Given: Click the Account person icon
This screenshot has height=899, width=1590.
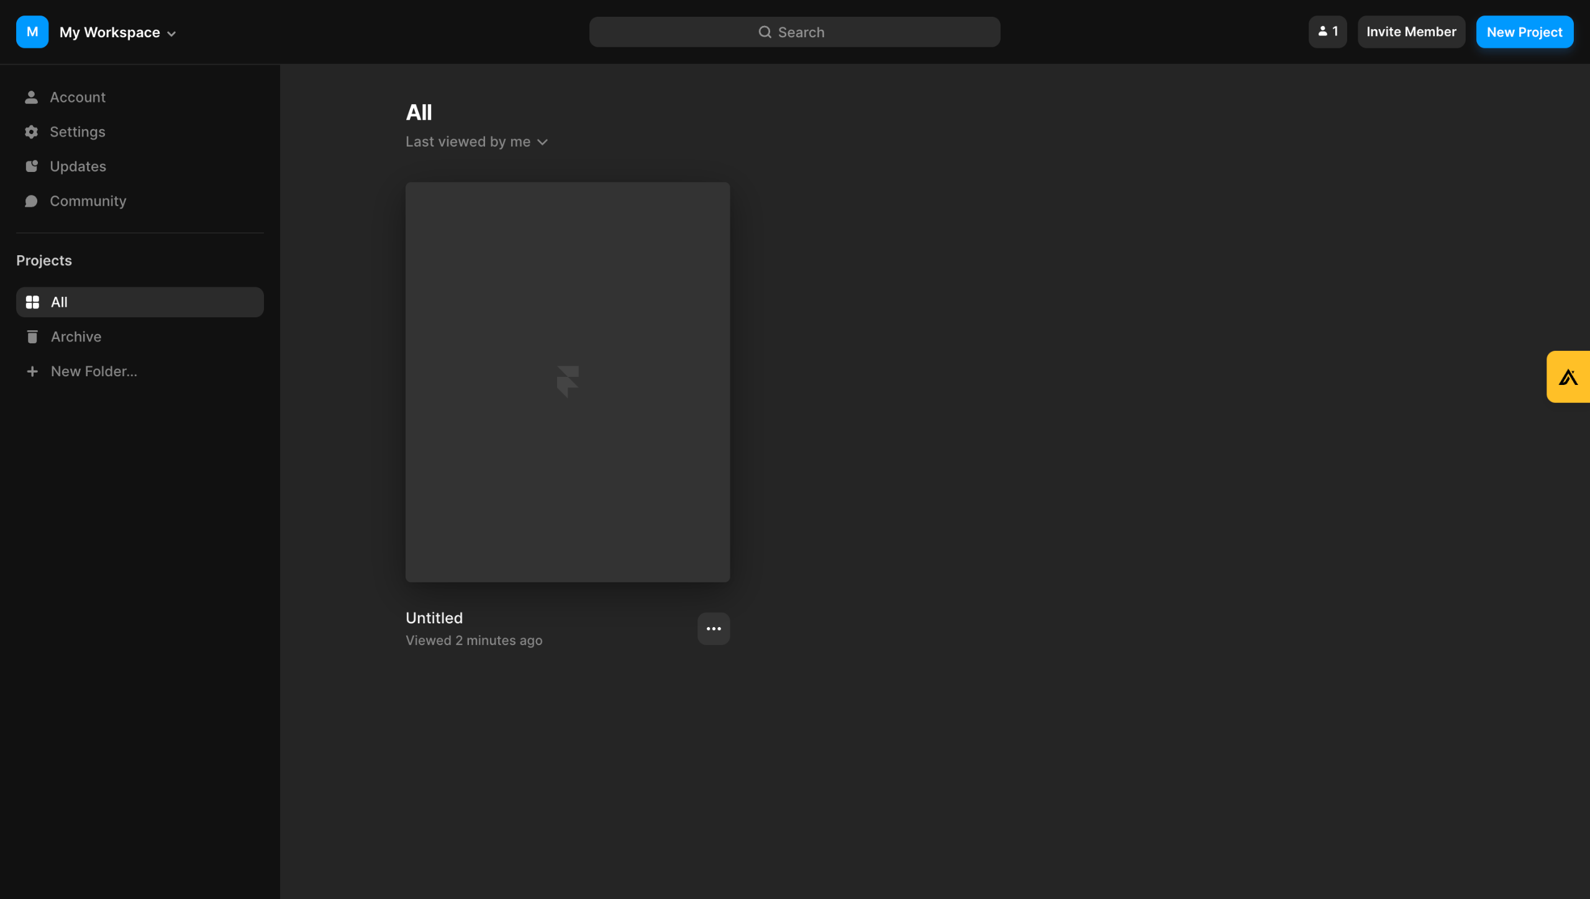Looking at the screenshot, I should coord(31,97).
